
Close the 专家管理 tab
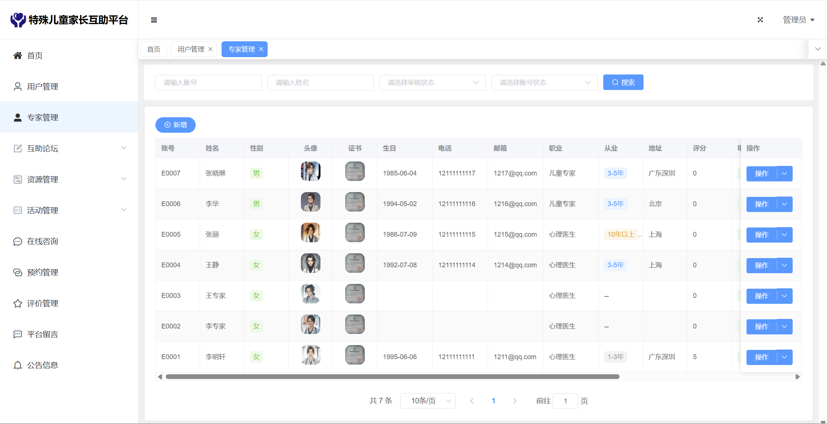pos(261,49)
